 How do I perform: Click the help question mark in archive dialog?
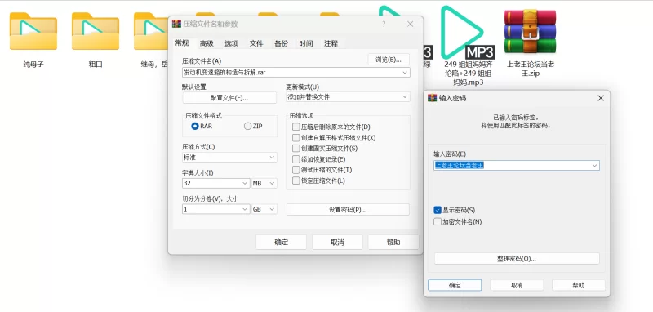tap(384, 25)
